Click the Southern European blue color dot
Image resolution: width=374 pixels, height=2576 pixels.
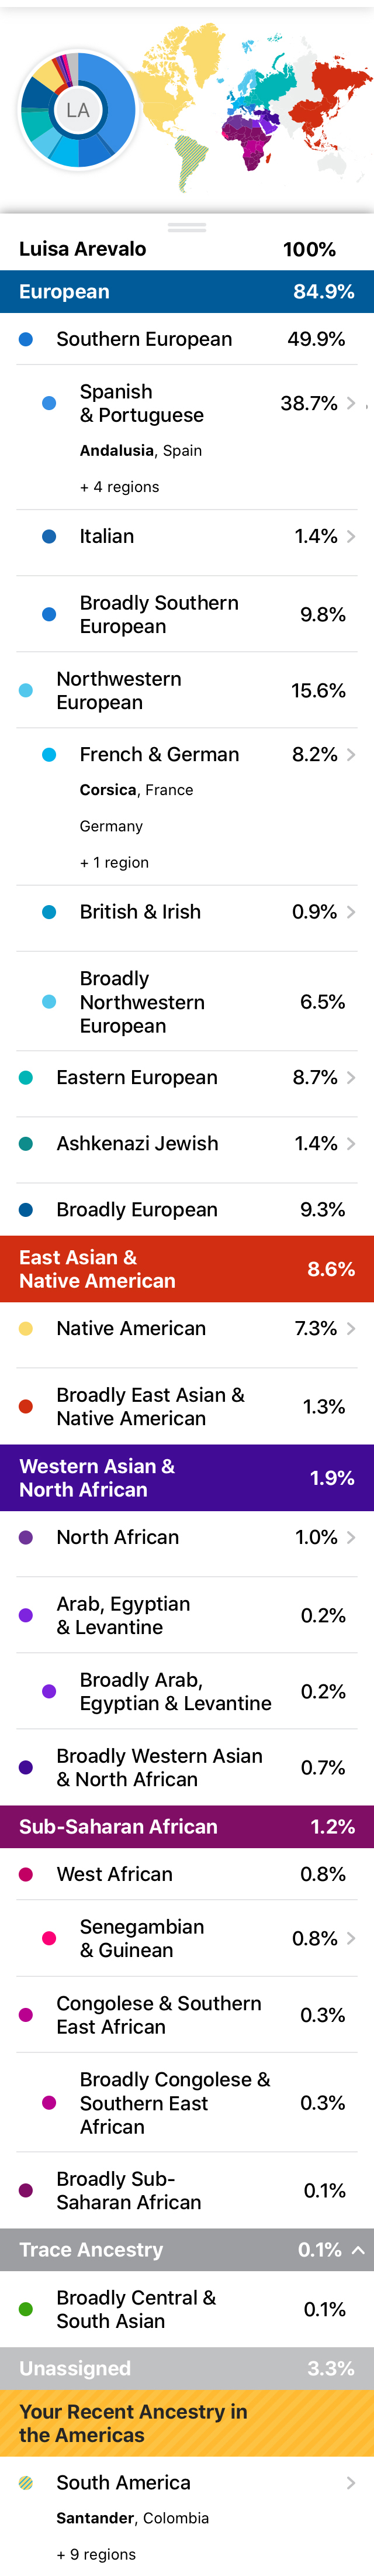tap(26, 340)
